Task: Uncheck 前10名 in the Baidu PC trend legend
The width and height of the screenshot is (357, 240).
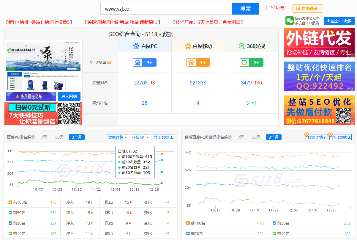Action: click(x=10, y=234)
